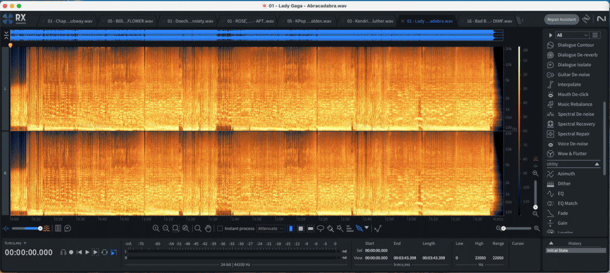Select the Brush selection tool
610x273 pixels.
coord(330,229)
